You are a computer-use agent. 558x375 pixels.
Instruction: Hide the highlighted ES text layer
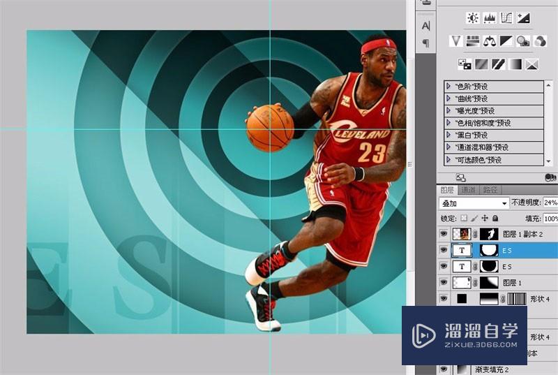[444, 250]
